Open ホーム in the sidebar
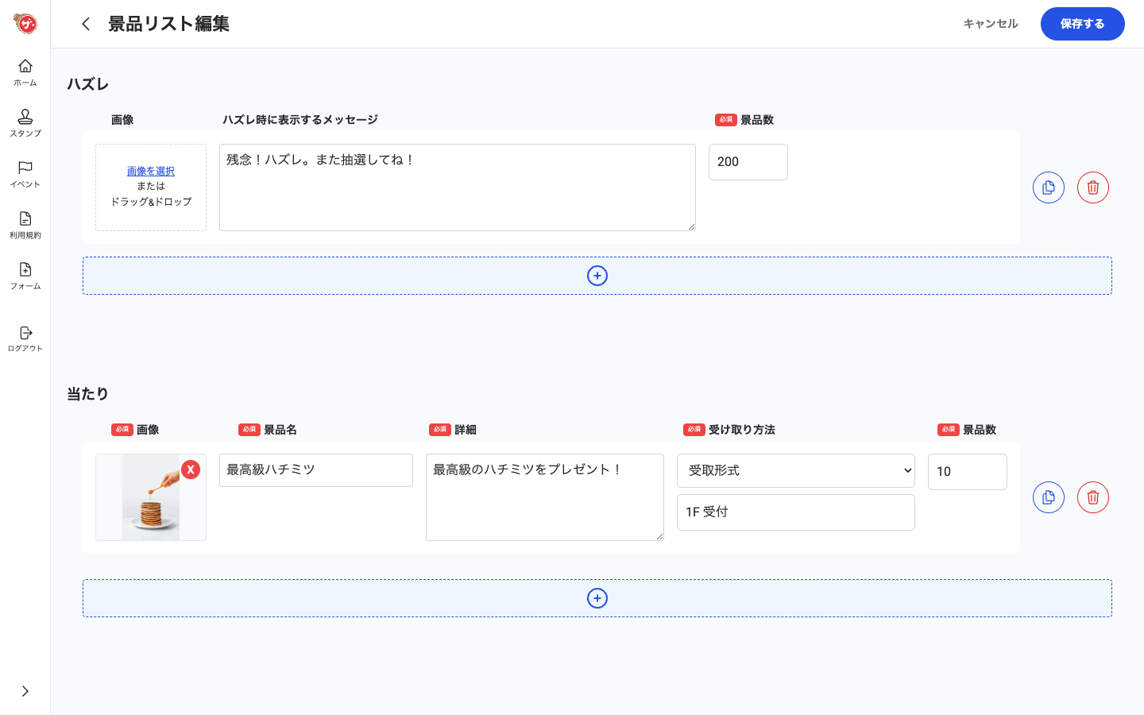Viewport: 1144px width, 715px height. pos(25,72)
